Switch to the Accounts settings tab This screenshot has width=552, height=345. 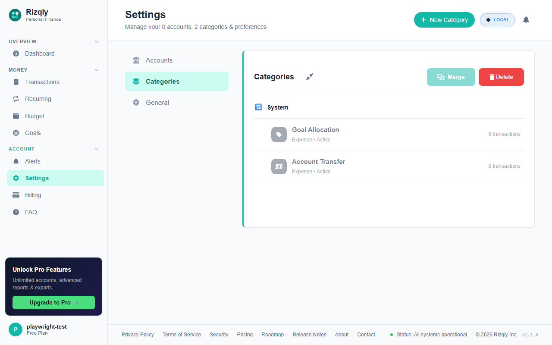coord(159,60)
